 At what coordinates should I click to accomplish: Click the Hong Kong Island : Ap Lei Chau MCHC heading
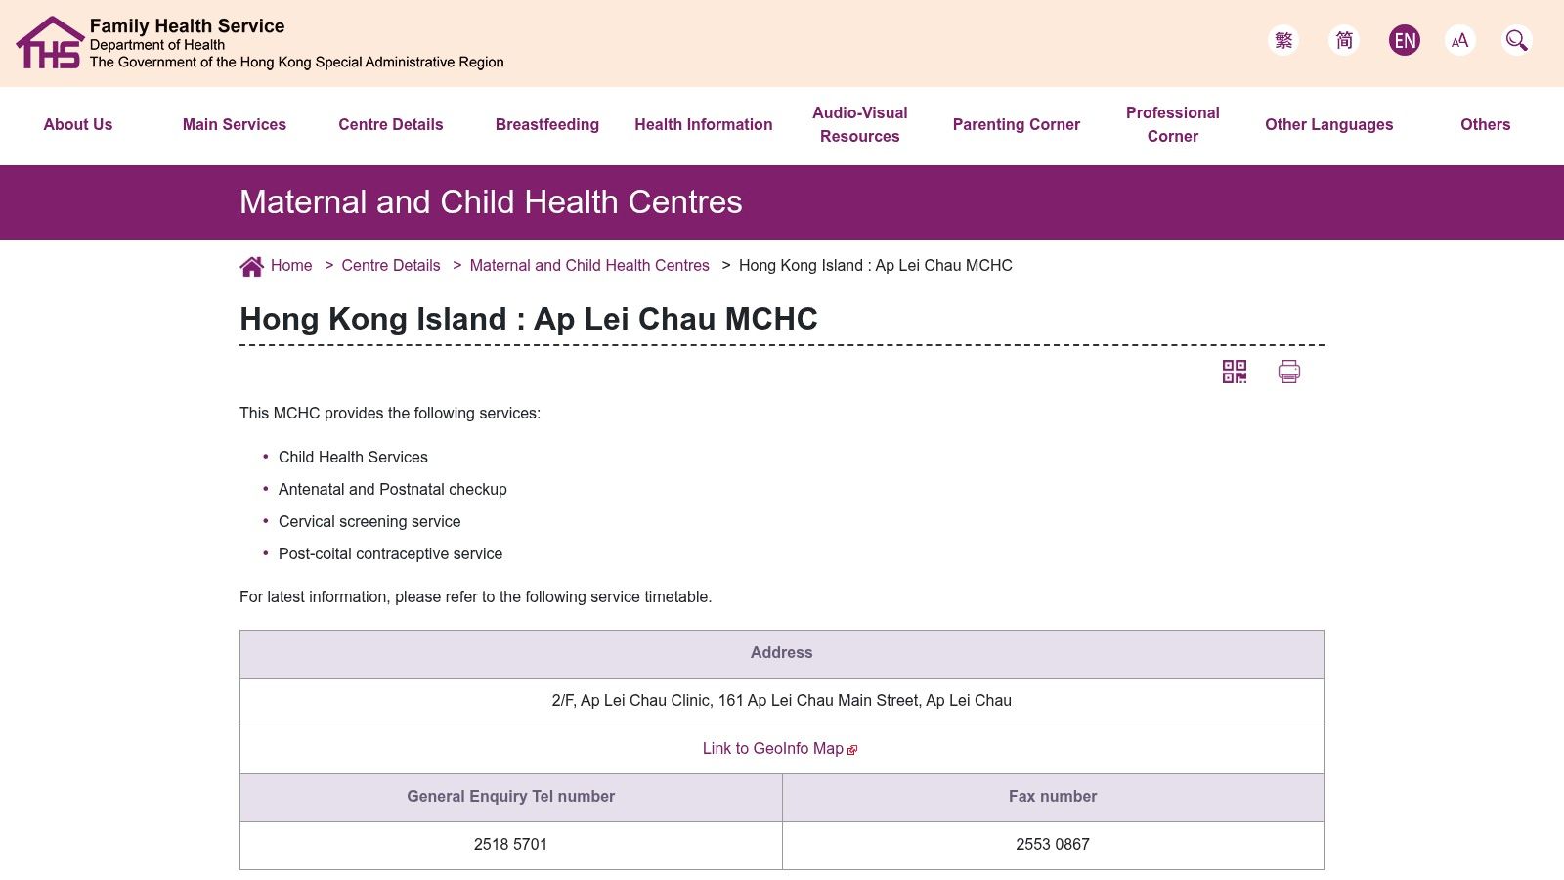[529, 319]
